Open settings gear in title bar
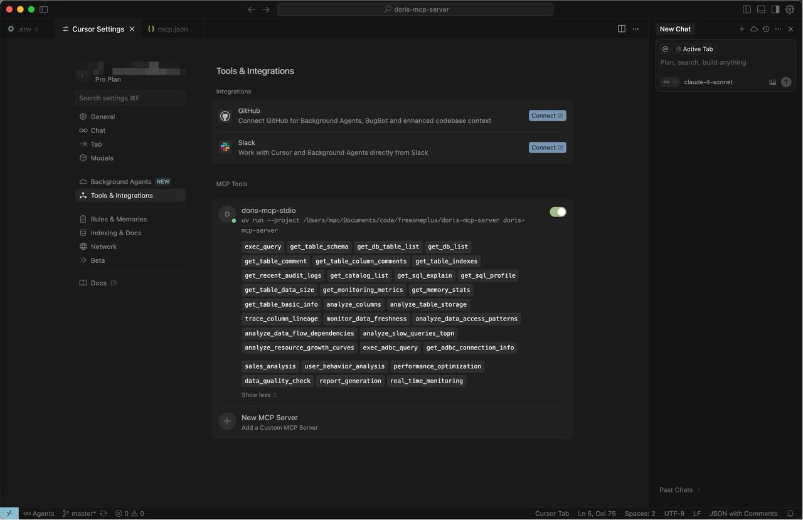 [790, 9]
